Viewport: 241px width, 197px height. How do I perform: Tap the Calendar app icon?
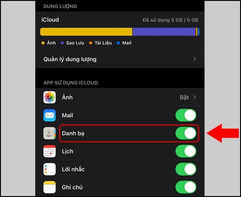pos(49,151)
